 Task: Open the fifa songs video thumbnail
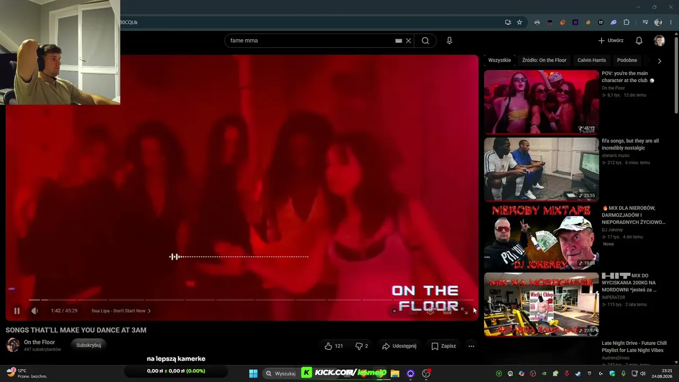542,169
